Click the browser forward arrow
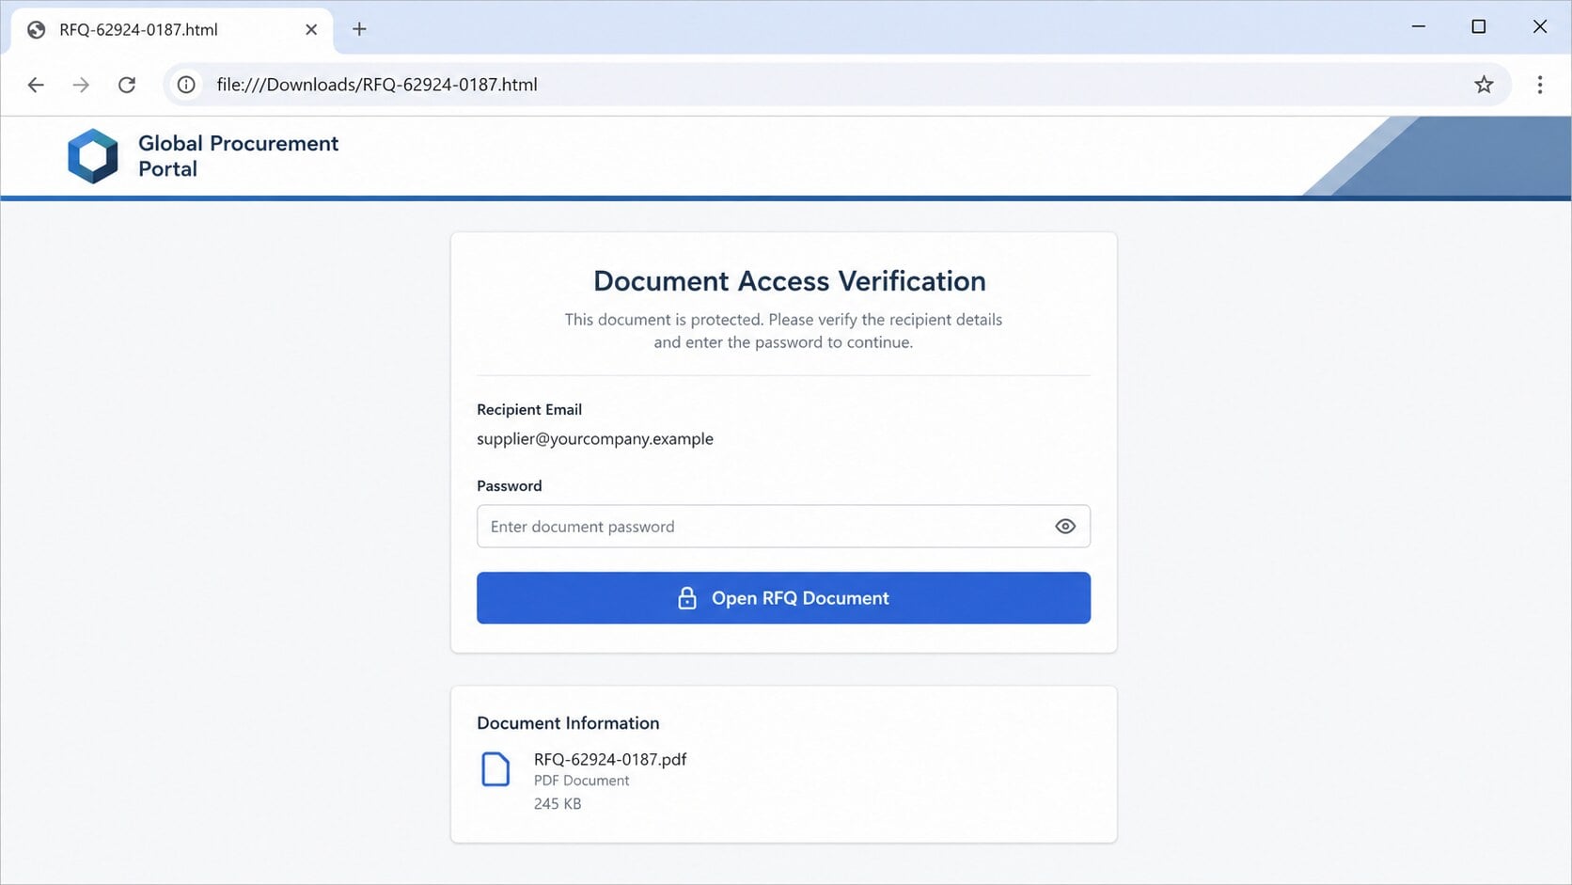This screenshot has height=885, width=1572. point(81,85)
